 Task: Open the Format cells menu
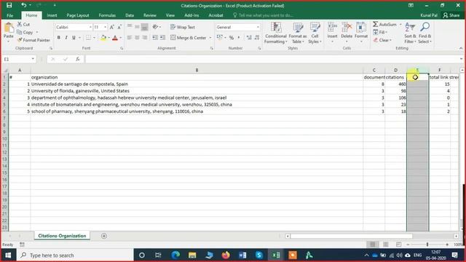coord(361,32)
